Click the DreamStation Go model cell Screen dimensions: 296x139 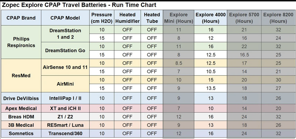tap(65, 50)
